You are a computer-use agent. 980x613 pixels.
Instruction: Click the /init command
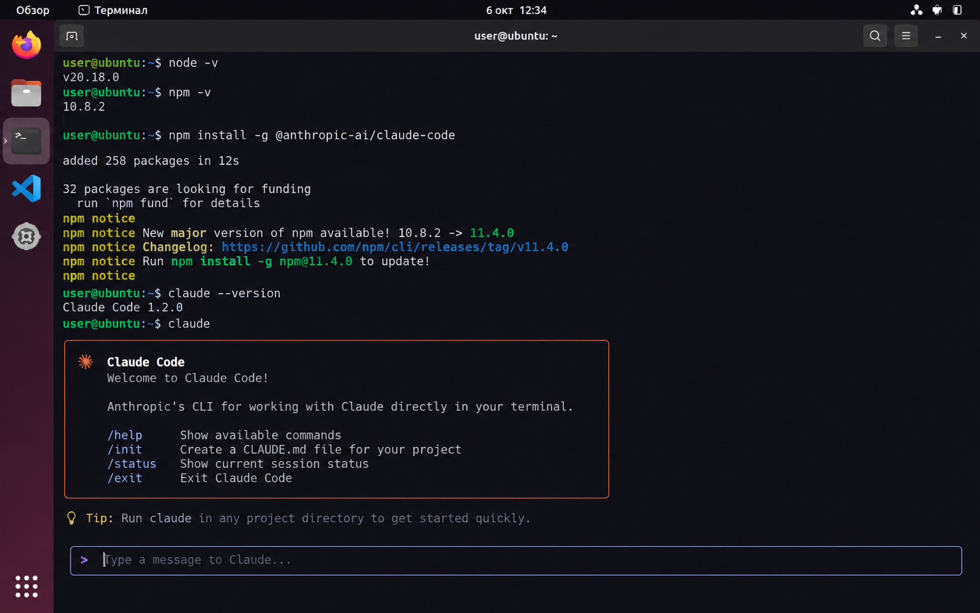pos(125,449)
